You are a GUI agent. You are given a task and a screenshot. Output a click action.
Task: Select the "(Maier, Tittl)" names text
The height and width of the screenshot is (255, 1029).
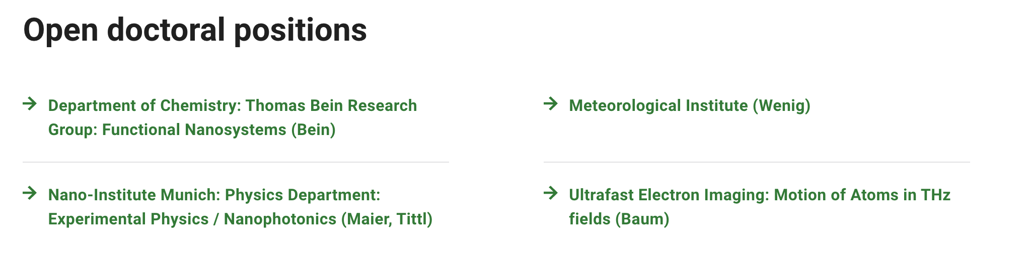pyautogui.click(x=387, y=219)
